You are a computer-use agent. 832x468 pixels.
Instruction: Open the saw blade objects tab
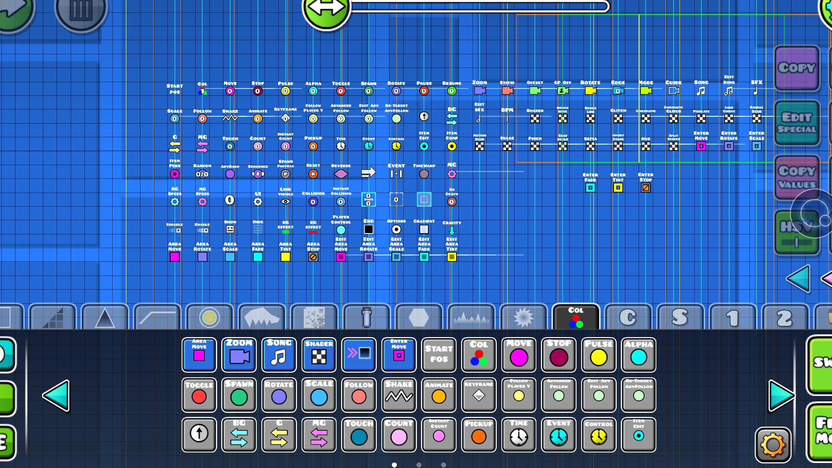(523, 317)
